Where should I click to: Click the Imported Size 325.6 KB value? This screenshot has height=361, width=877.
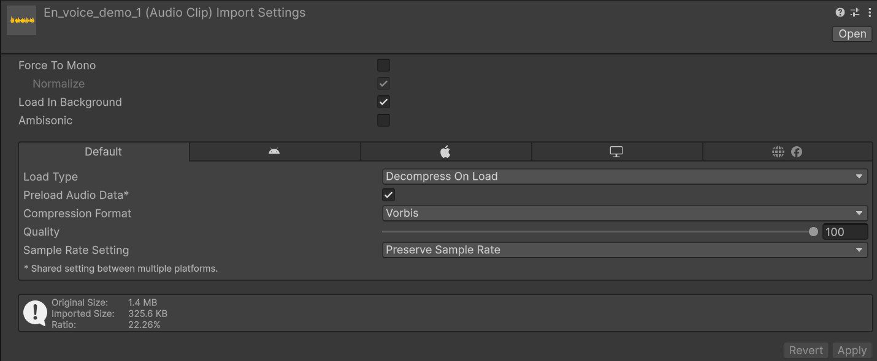(x=148, y=314)
